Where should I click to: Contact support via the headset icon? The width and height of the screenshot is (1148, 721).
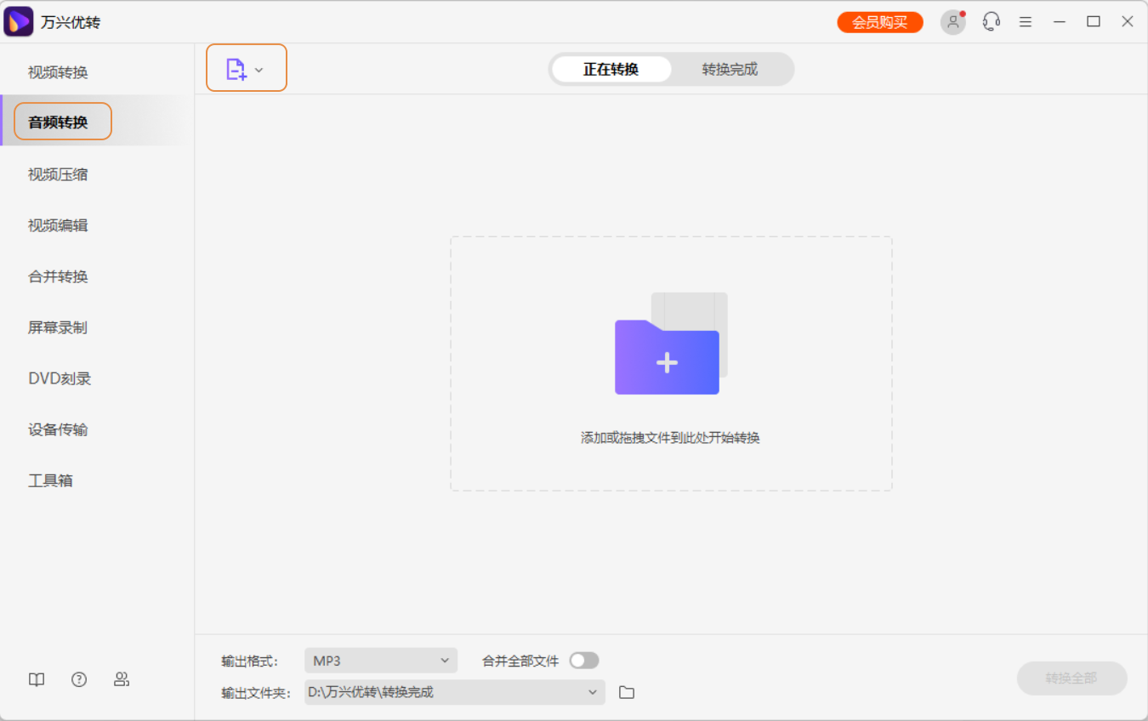click(x=991, y=21)
